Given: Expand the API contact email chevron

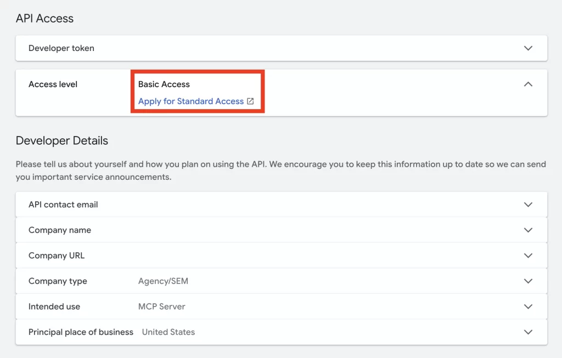Looking at the screenshot, I should click(528, 204).
